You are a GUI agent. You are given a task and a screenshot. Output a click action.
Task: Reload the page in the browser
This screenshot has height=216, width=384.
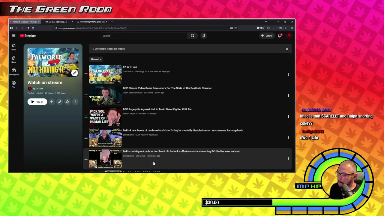click(x=28, y=28)
